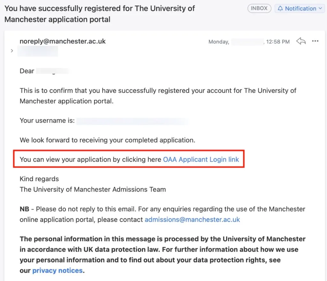Click the blurred username value

point(132,121)
